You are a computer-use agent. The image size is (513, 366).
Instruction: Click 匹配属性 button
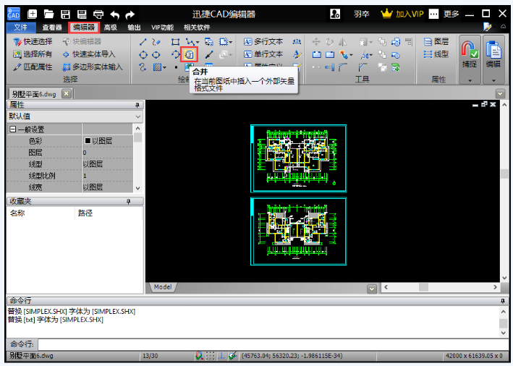point(33,67)
